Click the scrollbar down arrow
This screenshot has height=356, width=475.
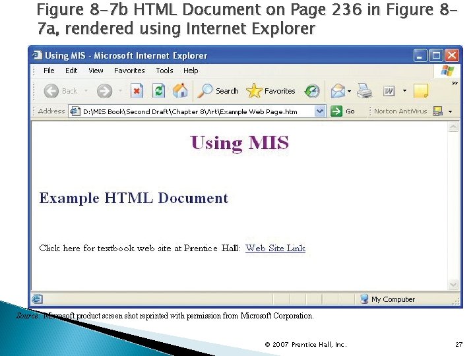(453, 284)
